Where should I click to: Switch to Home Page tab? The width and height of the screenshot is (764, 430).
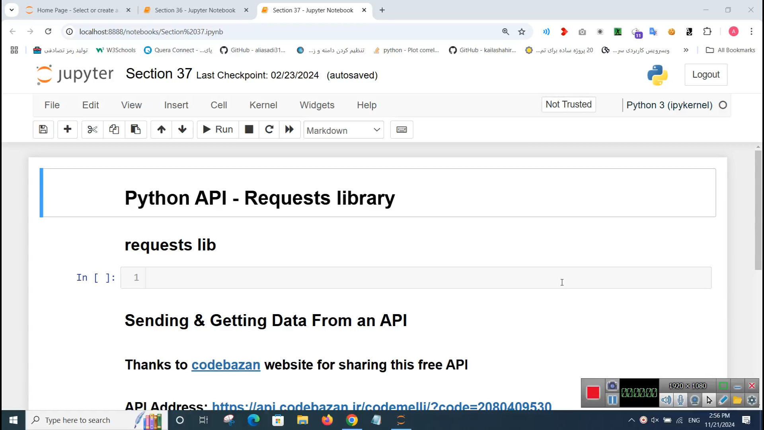[77, 10]
